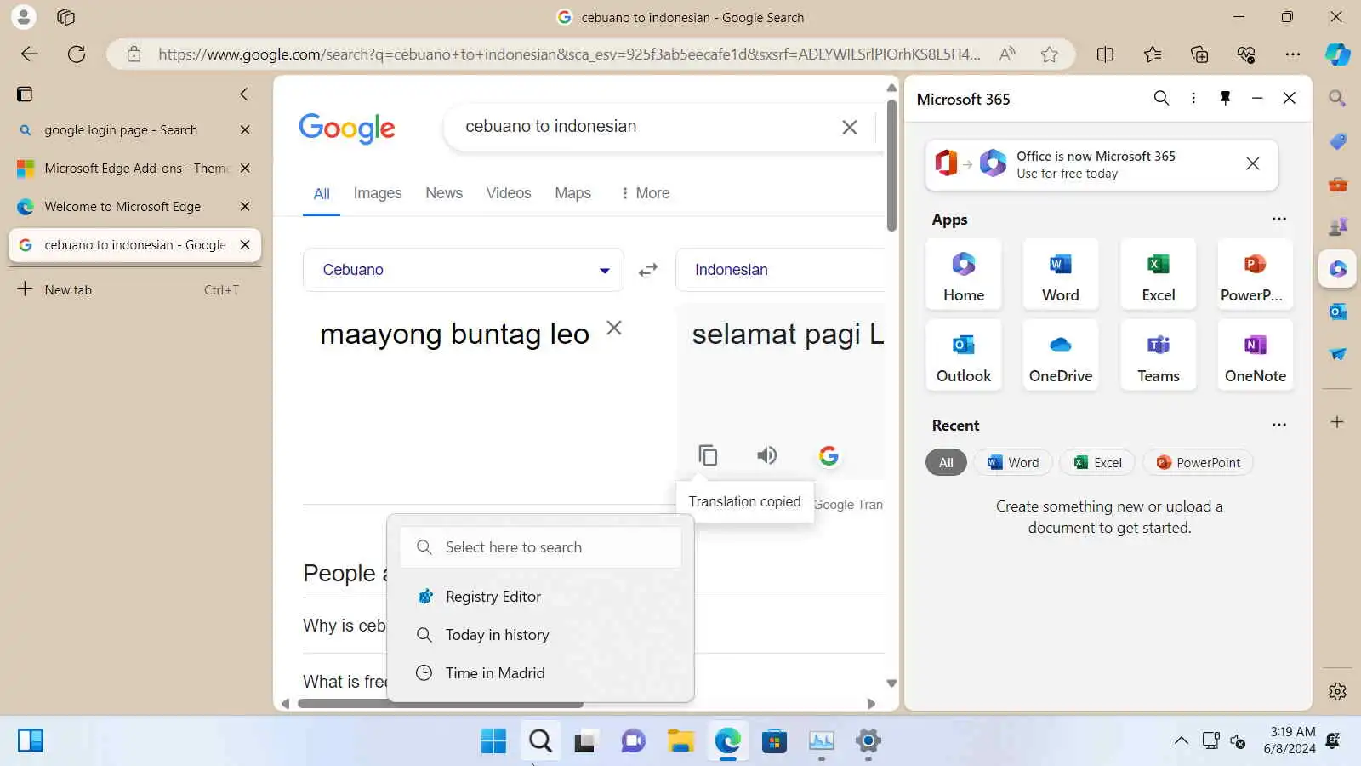Add a new app to the sidebar

click(x=1337, y=422)
